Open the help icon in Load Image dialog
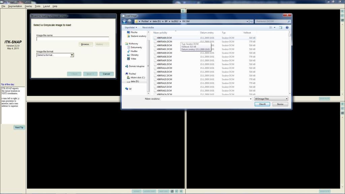Image resolution: width=345 pixels, height=194 pixels. [287, 28]
